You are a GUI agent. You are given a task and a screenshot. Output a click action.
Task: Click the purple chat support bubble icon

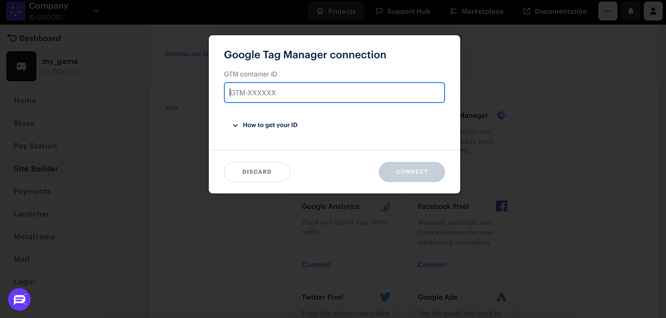pos(19,300)
